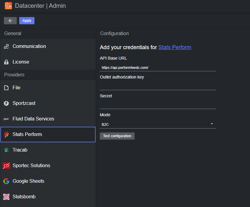250x207 pixels.
Task: Click the Google Sheets G icon
Action: (6, 181)
